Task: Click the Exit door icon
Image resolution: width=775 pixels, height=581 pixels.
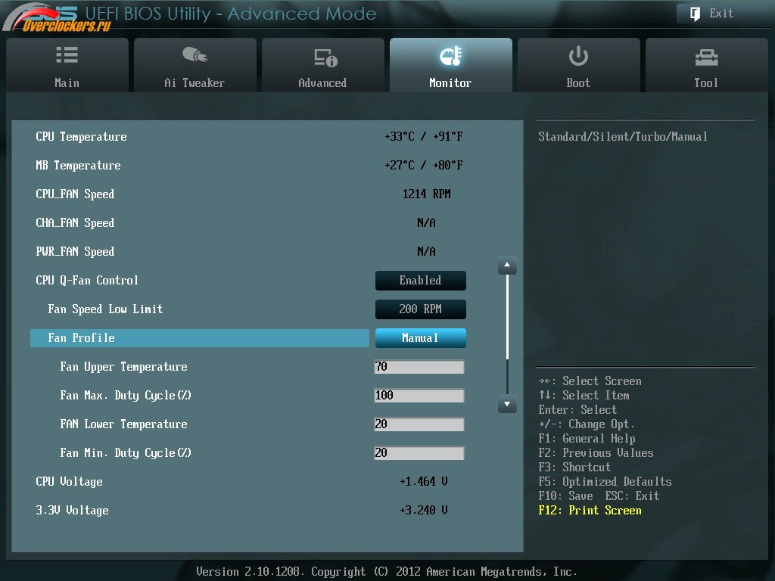Action: [x=695, y=14]
